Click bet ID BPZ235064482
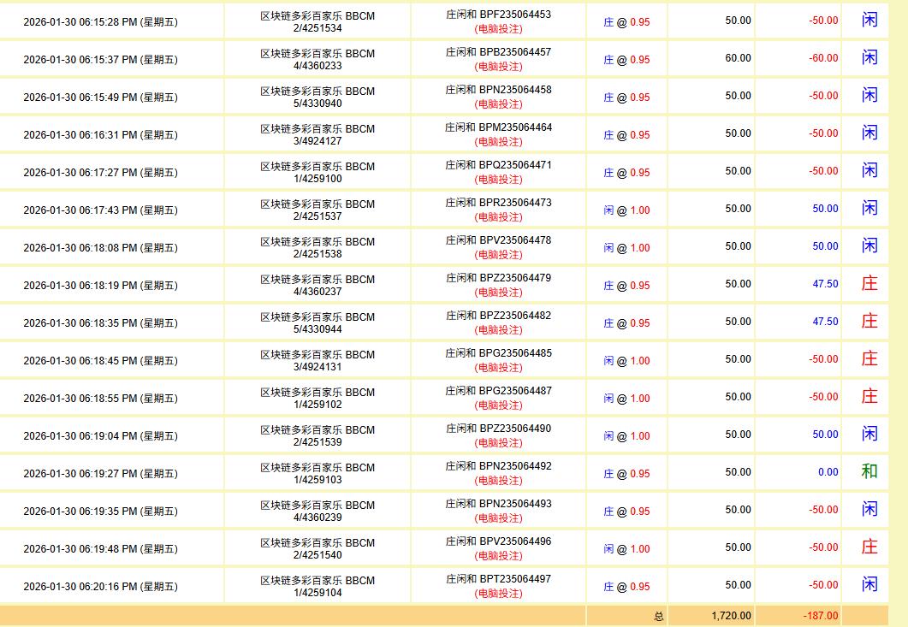 click(x=515, y=316)
